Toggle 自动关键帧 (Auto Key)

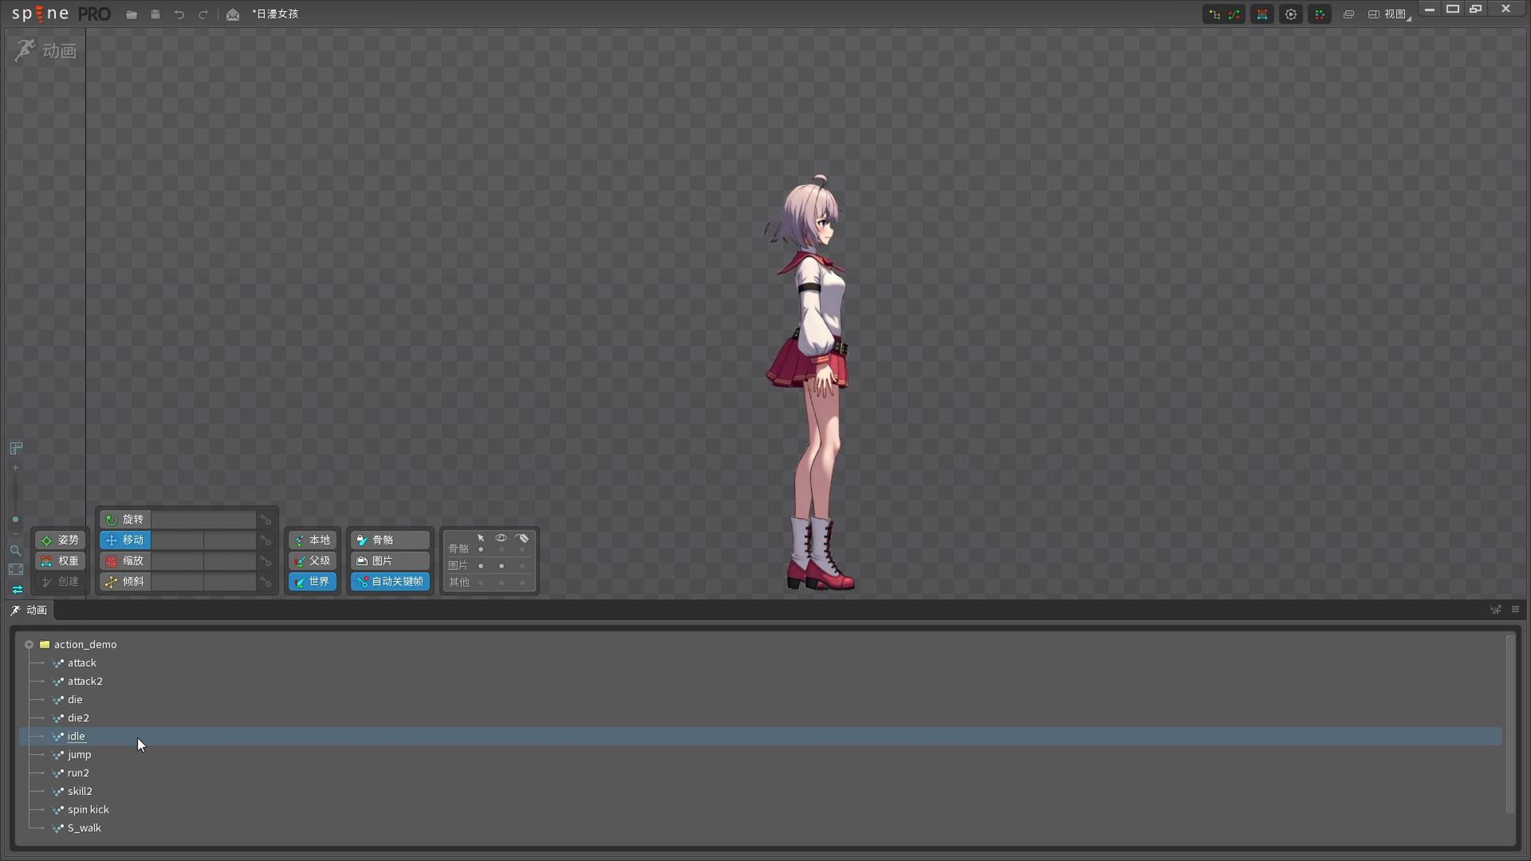coord(390,582)
